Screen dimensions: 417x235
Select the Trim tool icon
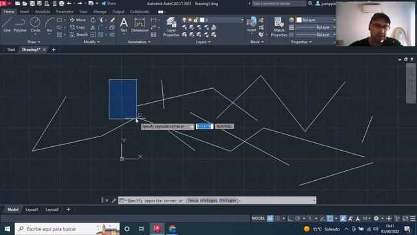click(x=101, y=20)
